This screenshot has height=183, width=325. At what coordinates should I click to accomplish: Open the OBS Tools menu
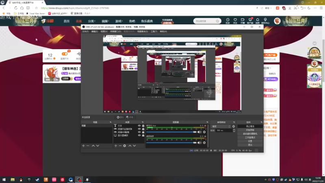(x=154, y=32)
